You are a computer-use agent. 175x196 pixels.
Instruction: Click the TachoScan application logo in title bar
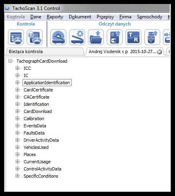coord(8,8)
